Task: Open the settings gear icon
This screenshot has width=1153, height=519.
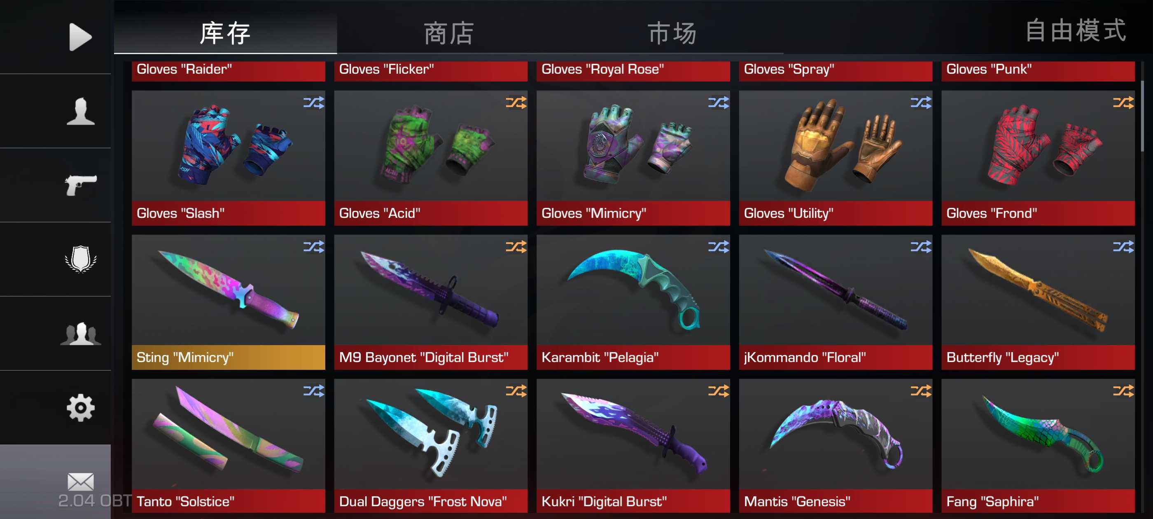Action: [x=81, y=407]
